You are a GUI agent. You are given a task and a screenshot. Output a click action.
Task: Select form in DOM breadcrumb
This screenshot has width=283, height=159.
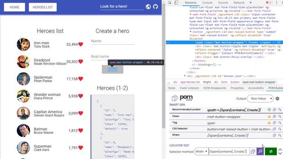coord(224,82)
